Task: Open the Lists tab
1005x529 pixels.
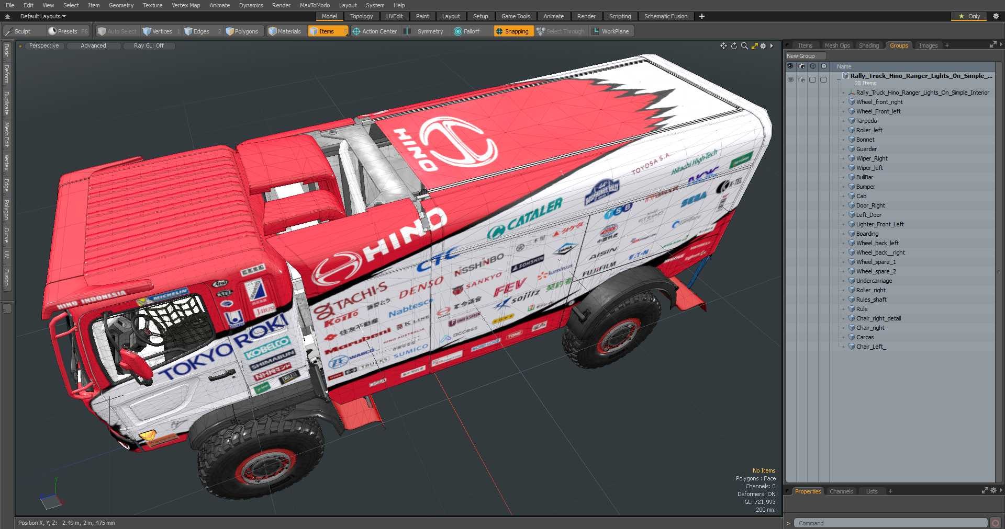Action: 872,491
